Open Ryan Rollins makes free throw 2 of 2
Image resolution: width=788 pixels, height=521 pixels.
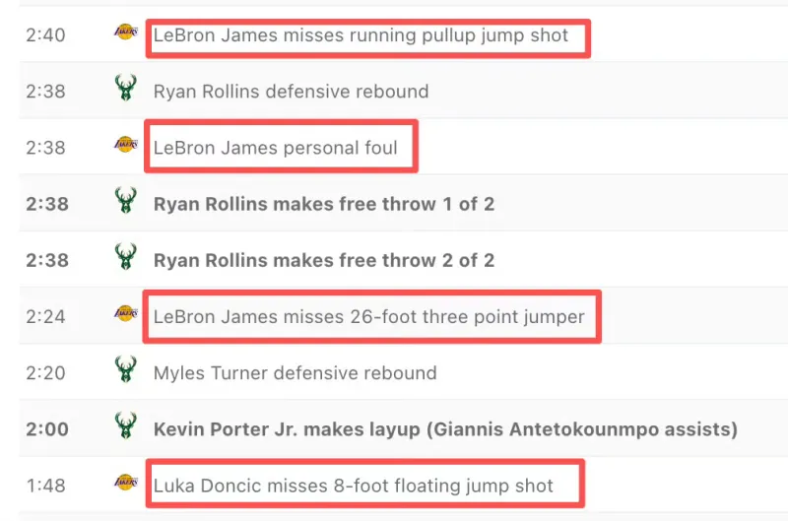click(x=323, y=260)
